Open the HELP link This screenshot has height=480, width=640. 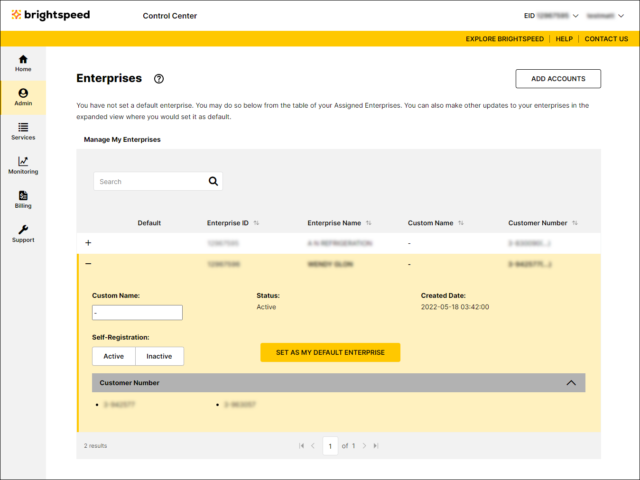pos(564,39)
